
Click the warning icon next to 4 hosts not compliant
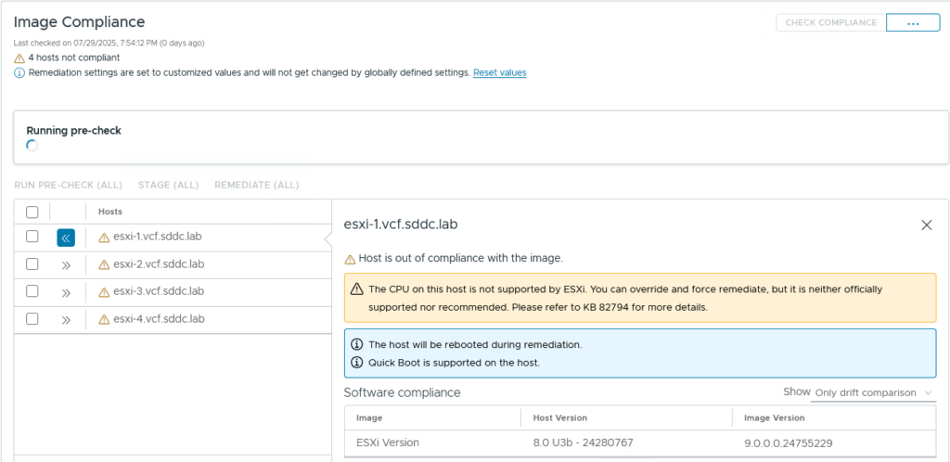(x=19, y=58)
